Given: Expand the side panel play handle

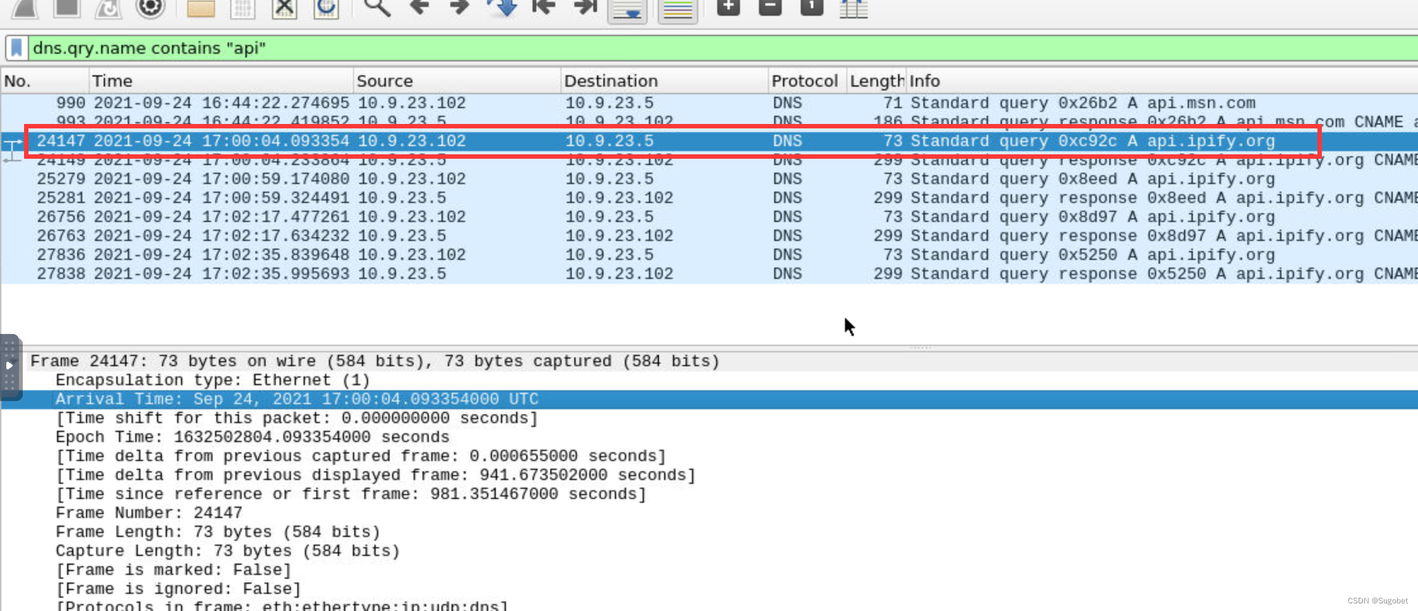Looking at the screenshot, I should pos(9,366).
